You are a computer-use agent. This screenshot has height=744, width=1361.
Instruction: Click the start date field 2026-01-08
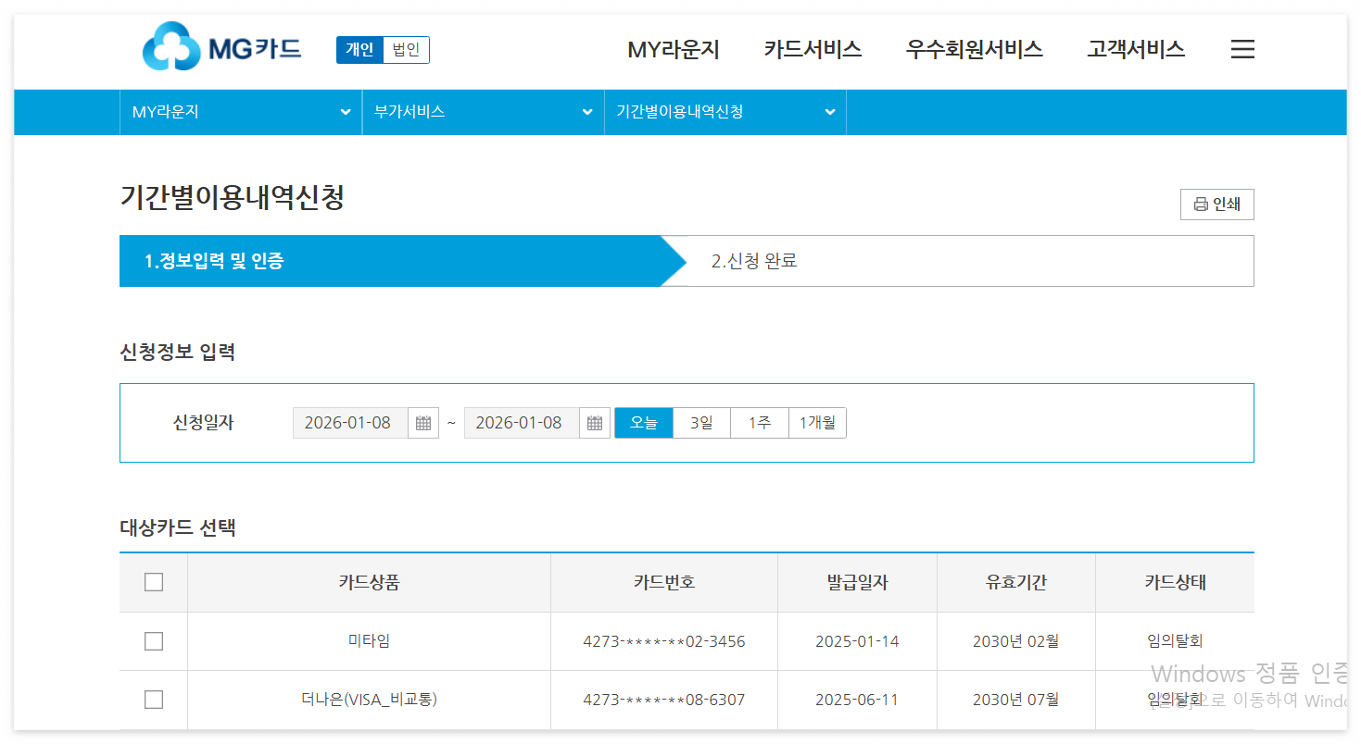coord(350,423)
